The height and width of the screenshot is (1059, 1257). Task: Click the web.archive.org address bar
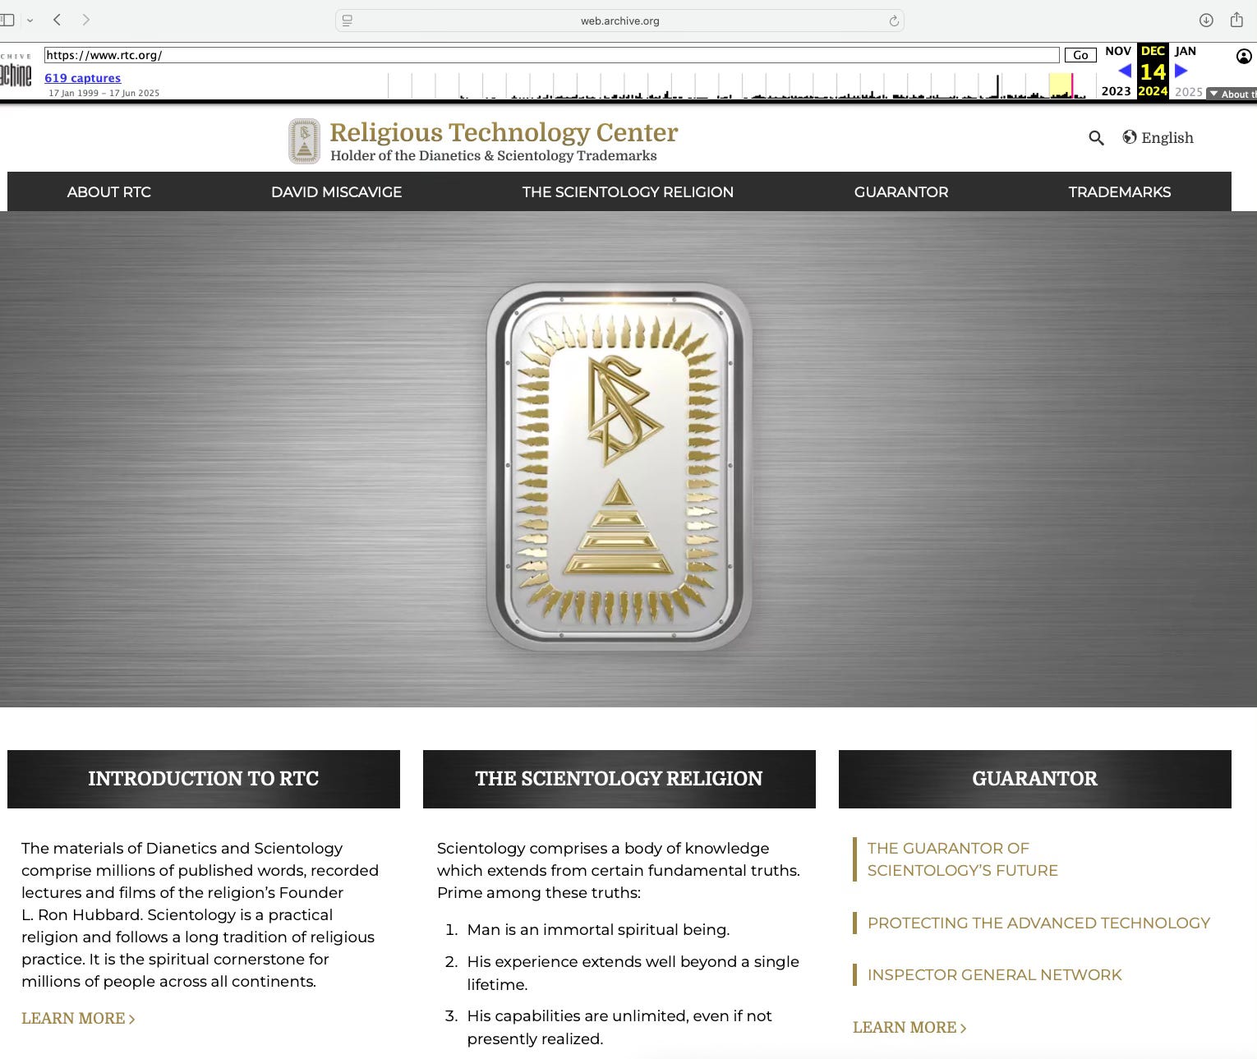(619, 21)
